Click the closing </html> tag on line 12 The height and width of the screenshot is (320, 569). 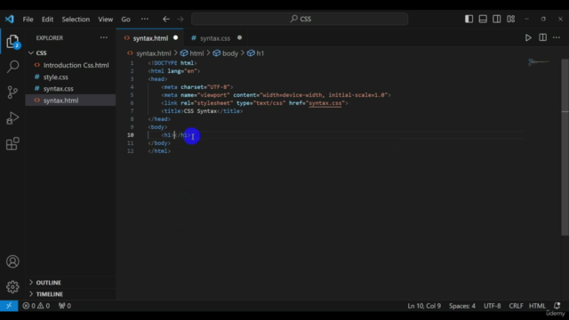(159, 151)
